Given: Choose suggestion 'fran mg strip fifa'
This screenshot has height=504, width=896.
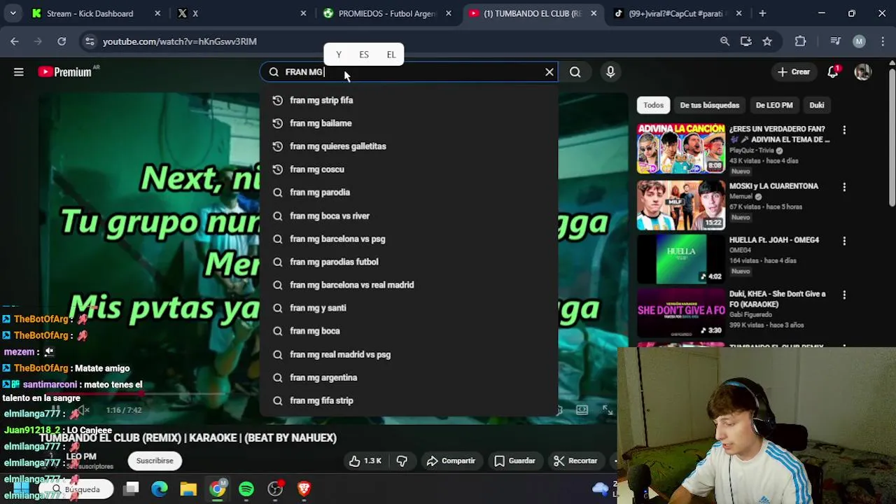Looking at the screenshot, I should [409, 100].
